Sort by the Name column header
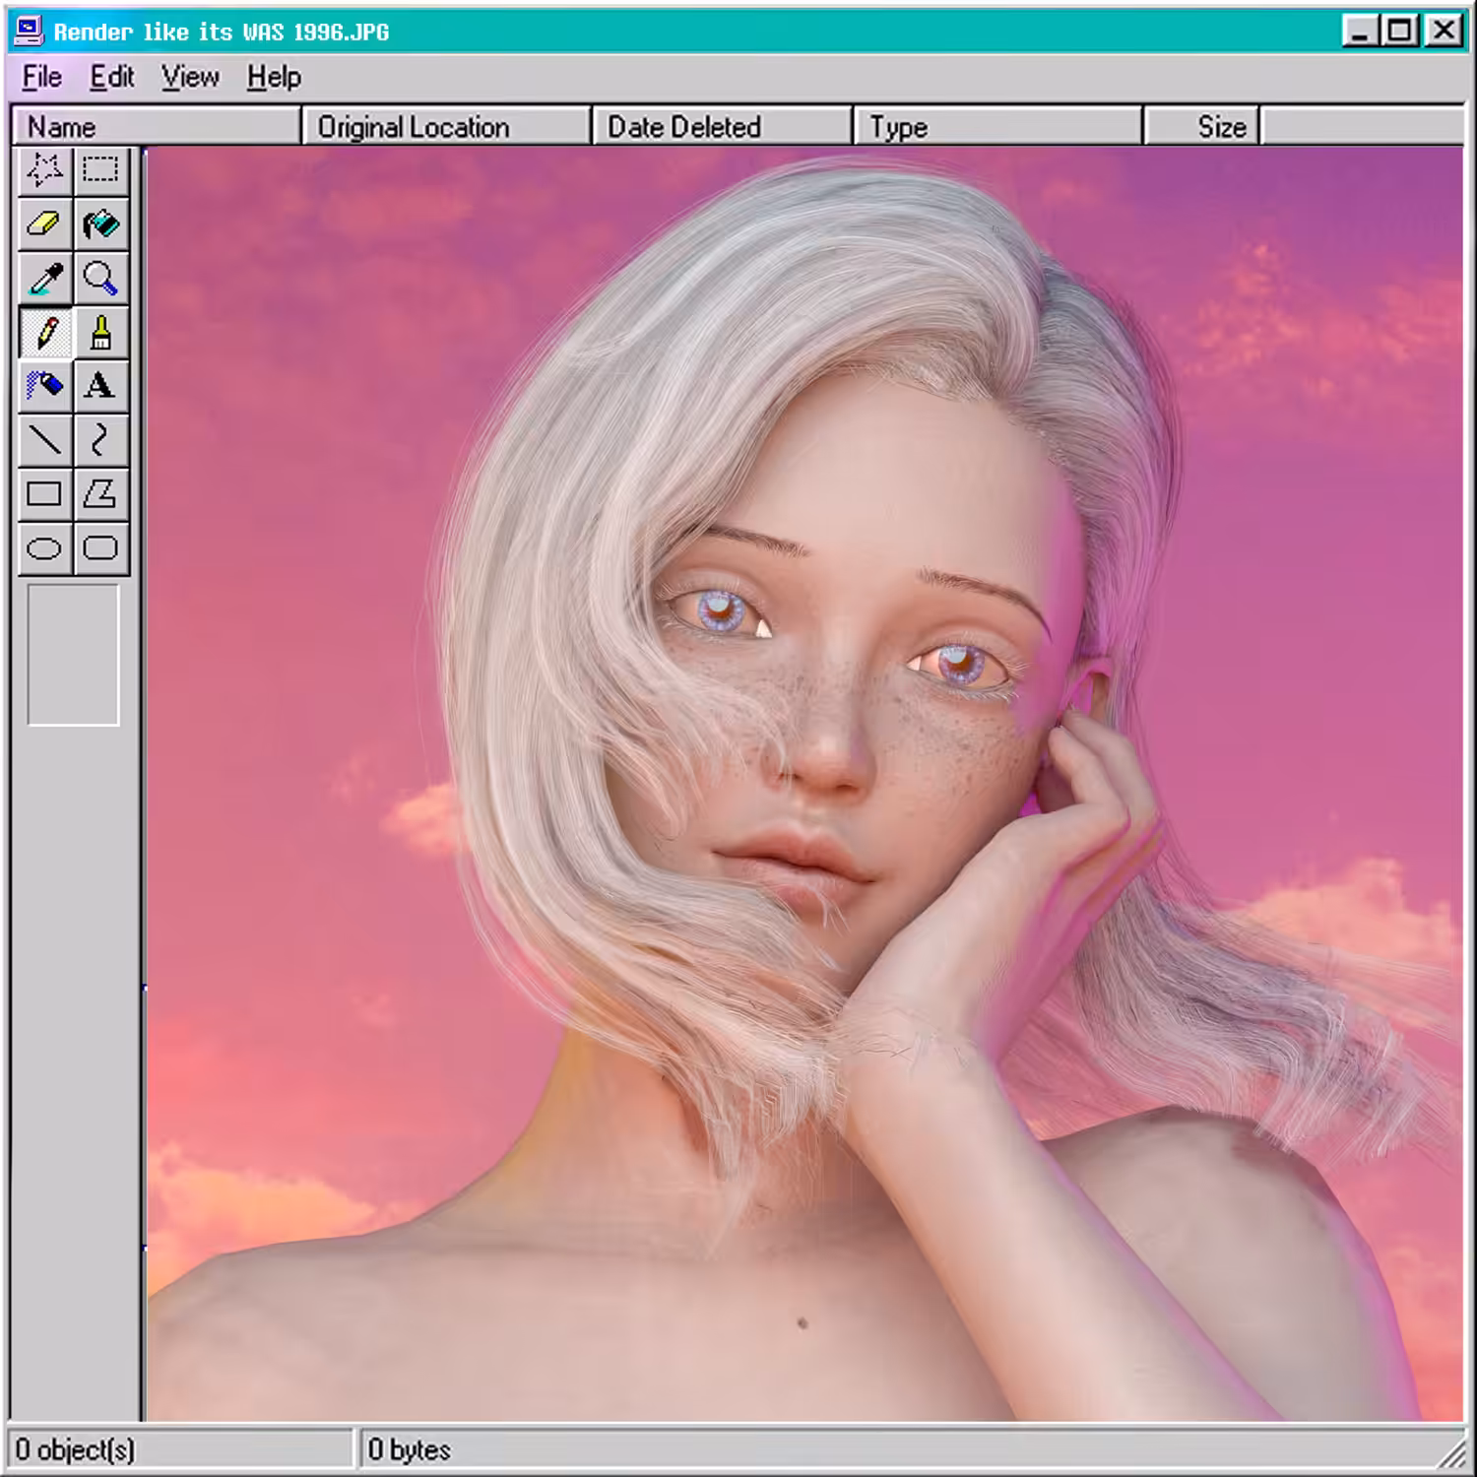 click(x=157, y=127)
